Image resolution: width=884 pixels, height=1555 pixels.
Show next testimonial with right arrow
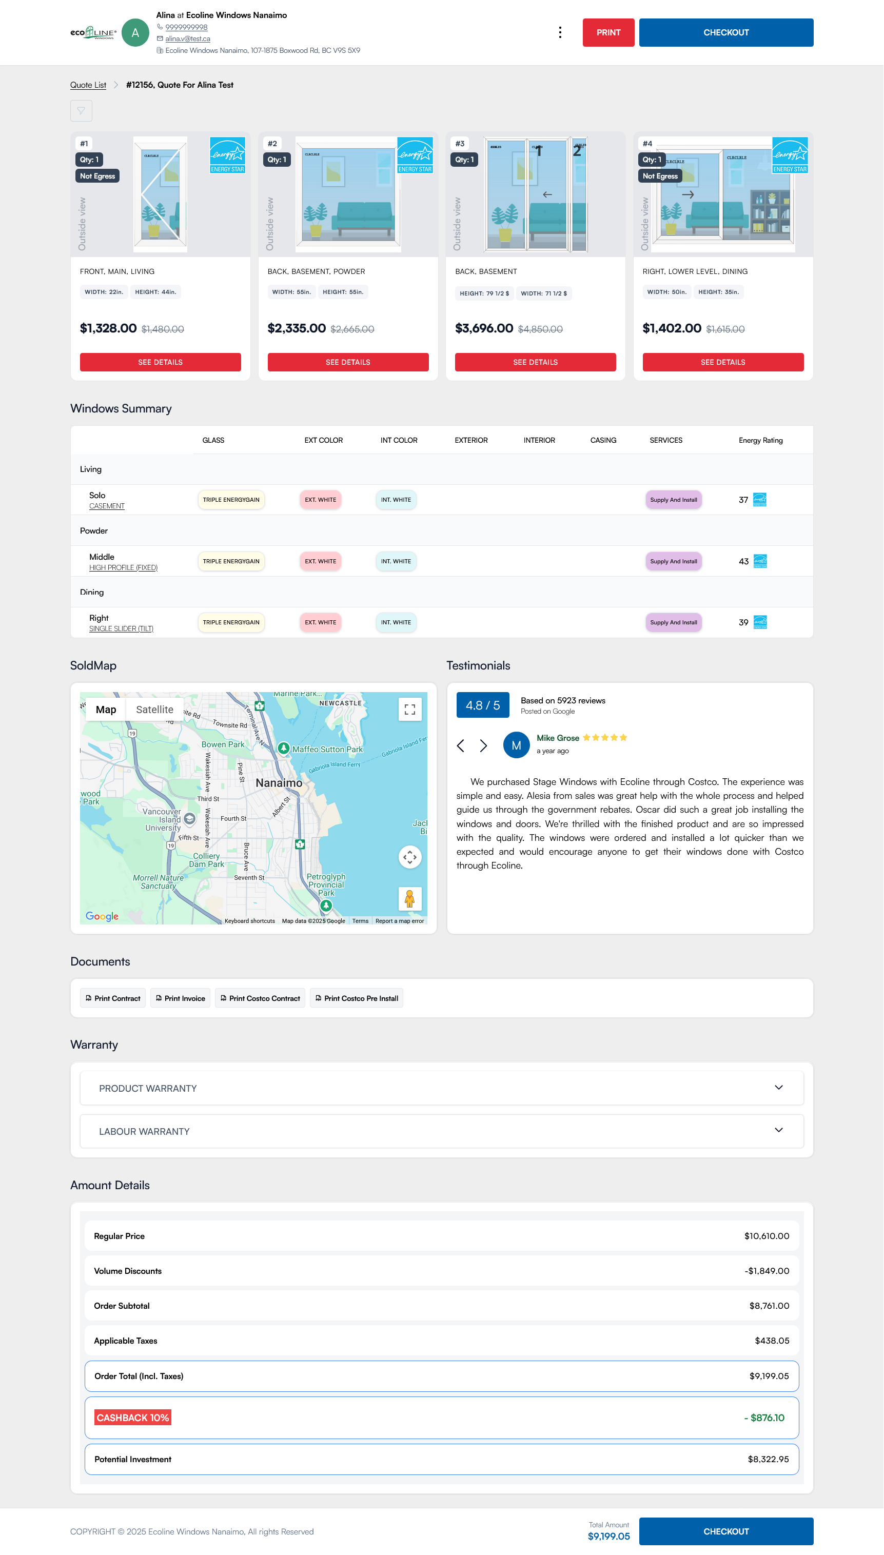pos(483,745)
